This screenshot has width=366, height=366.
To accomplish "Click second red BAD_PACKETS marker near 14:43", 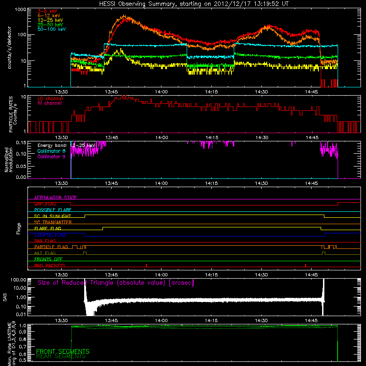I will pos(306,265).
